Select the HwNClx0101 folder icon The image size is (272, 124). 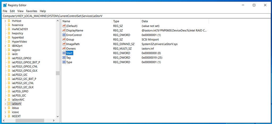pyautogui.click(x=9, y=29)
